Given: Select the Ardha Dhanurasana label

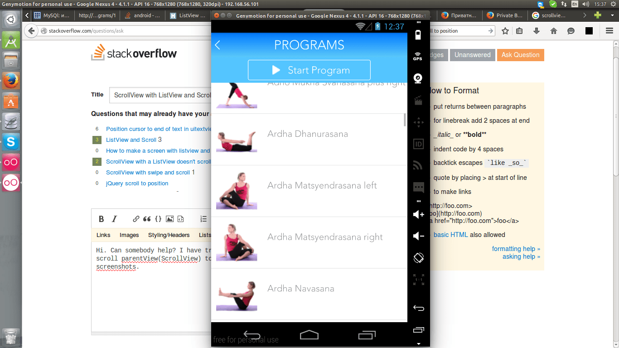Looking at the screenshot, I should pos(308,134).
